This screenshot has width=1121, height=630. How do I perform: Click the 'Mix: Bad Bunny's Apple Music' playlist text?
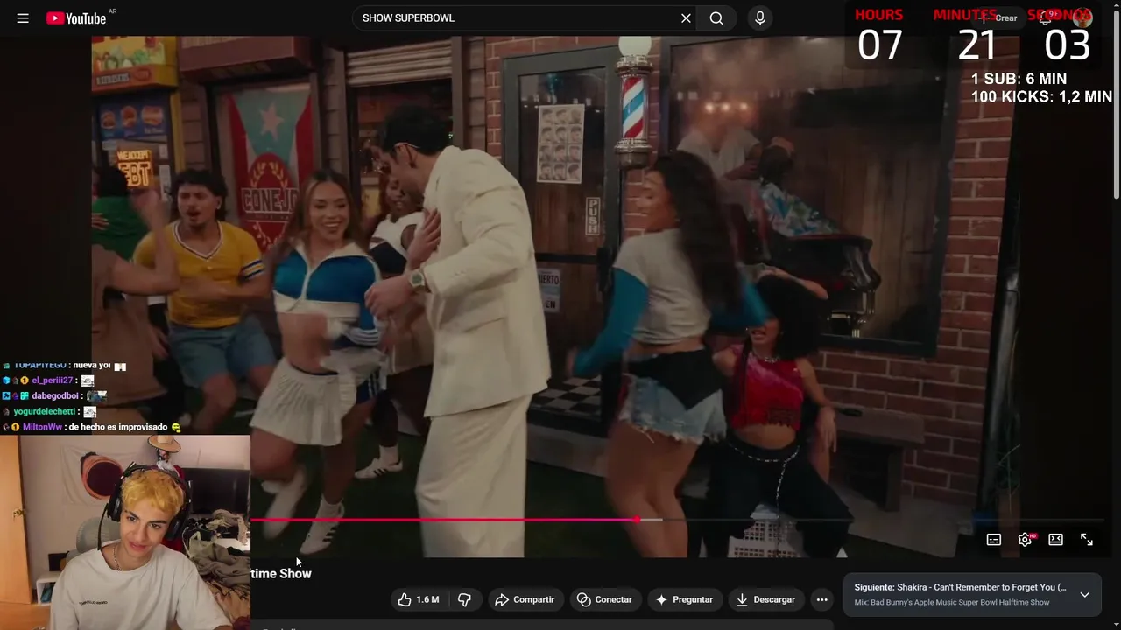pyautogui.click(x=952, y=603)
